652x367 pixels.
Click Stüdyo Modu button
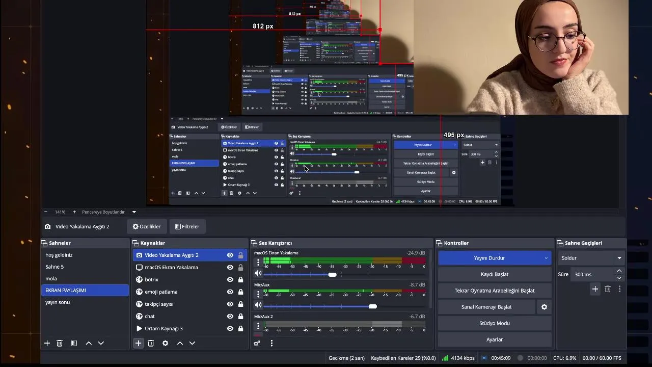[495, 323]
